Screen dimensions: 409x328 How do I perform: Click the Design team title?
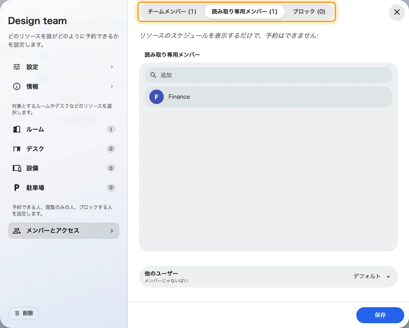pos(37,21)
